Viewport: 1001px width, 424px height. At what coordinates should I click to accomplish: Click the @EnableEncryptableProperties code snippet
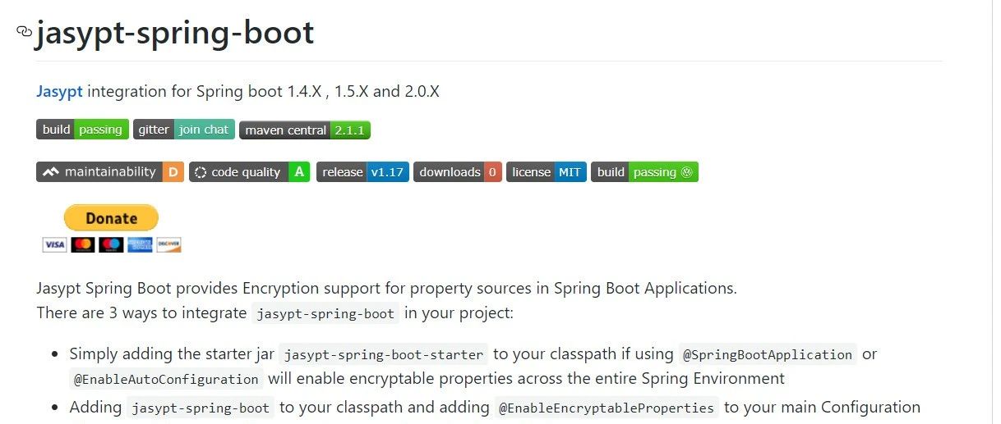607,408
